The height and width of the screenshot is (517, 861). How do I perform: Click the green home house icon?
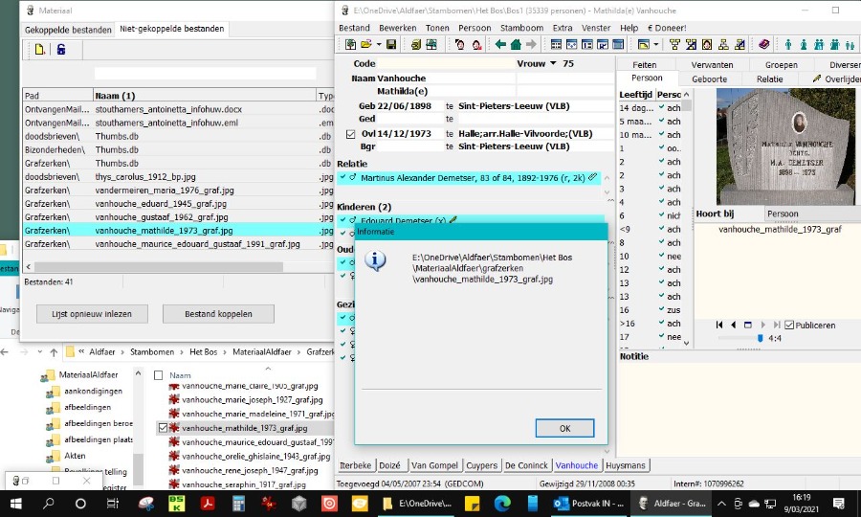pos(517,45)
